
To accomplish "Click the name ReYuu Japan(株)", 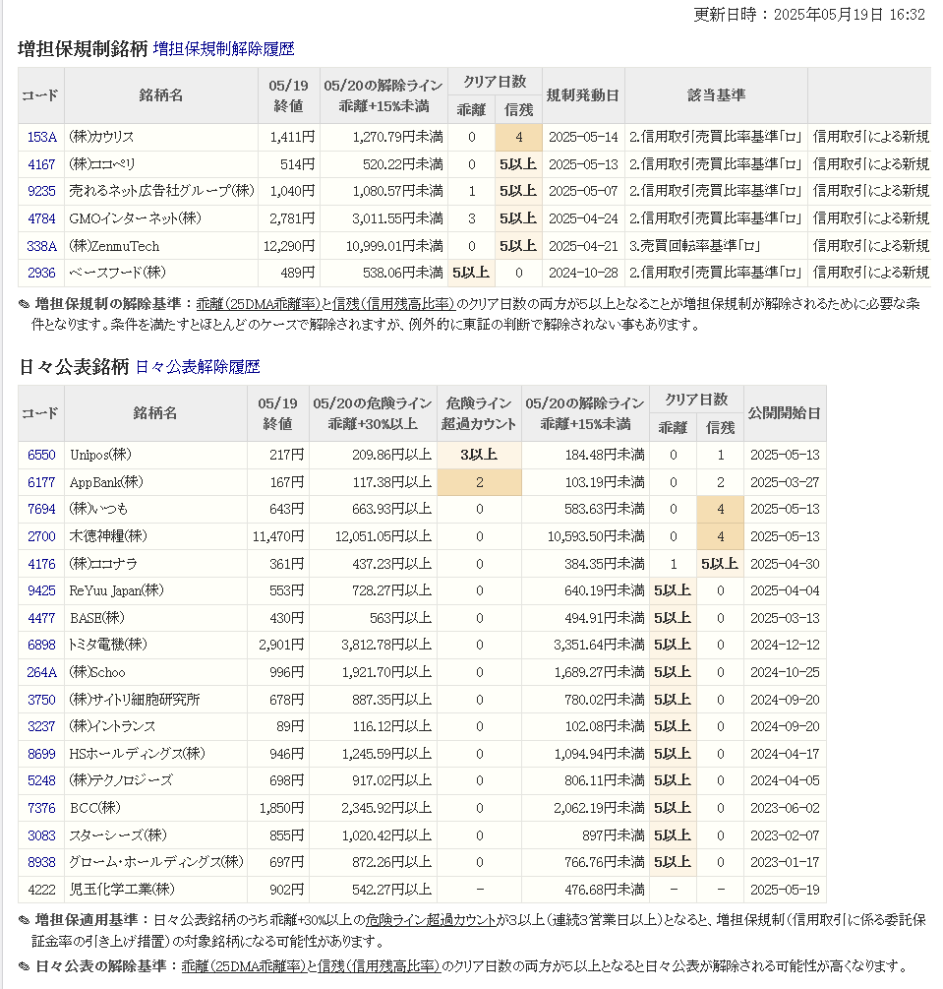I will pyautogui.click(x=116, y=590).
